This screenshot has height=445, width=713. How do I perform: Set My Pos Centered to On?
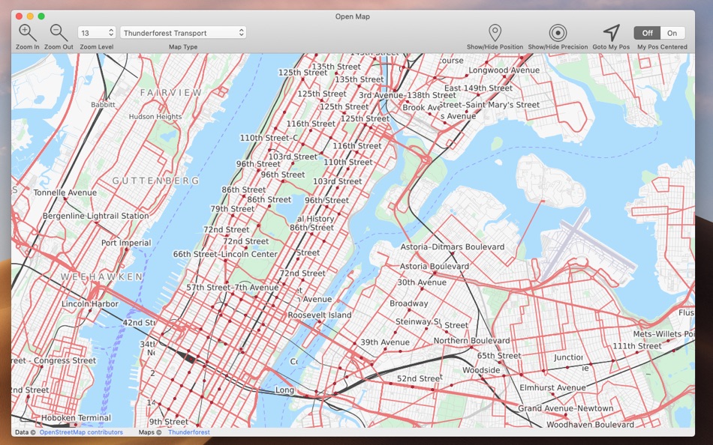(x=672, y=33)
